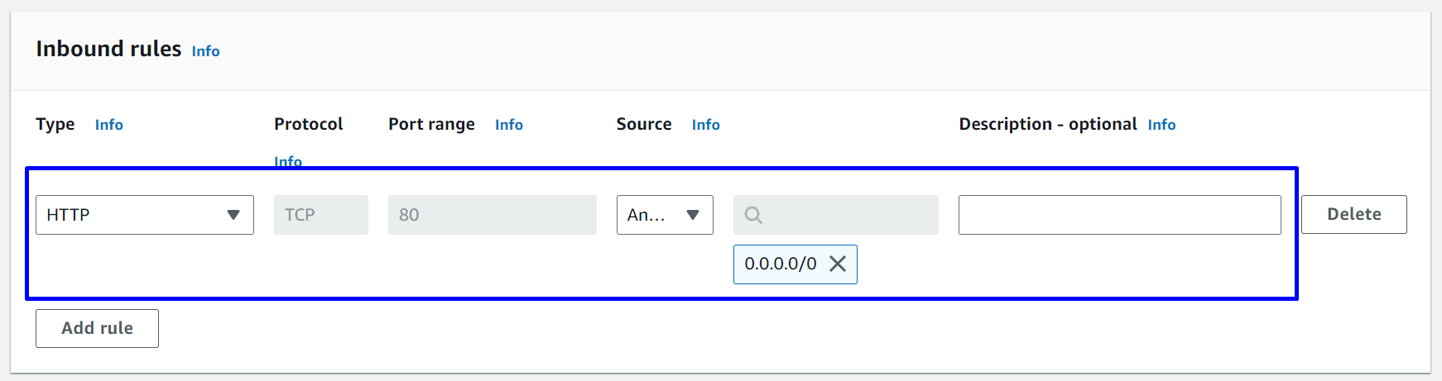Viewport: 1442px width, 381px height.
Task: Click the magnifier icon in source search
Action: coord(752,215)
